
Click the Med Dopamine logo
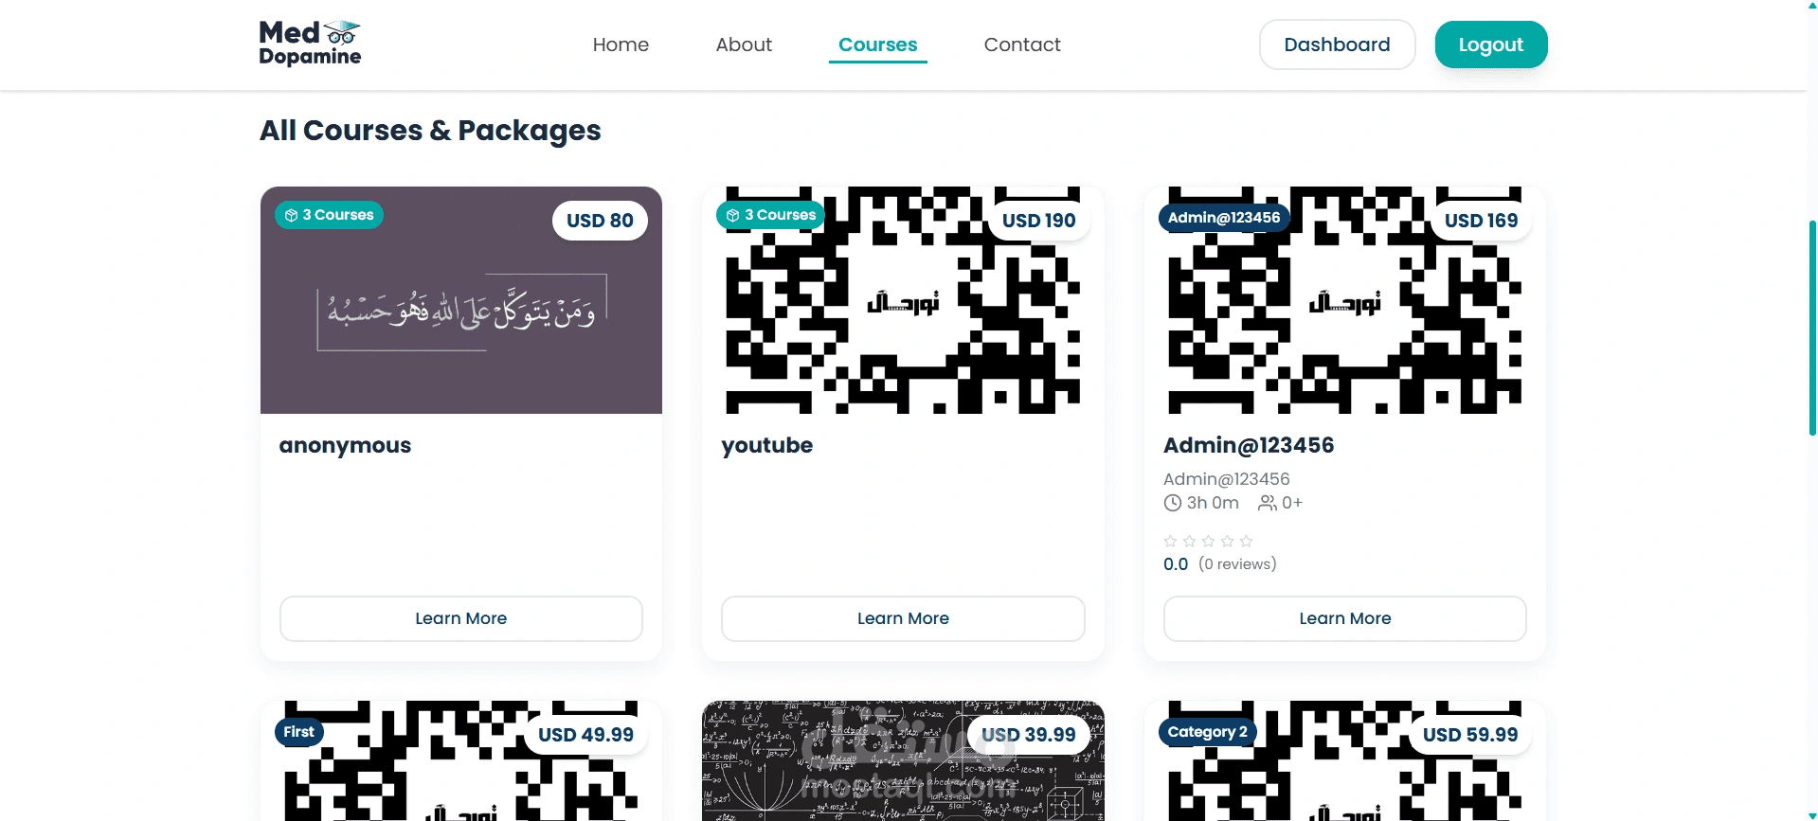[310, 44]
